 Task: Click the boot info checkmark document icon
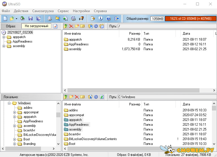[55, 26]
